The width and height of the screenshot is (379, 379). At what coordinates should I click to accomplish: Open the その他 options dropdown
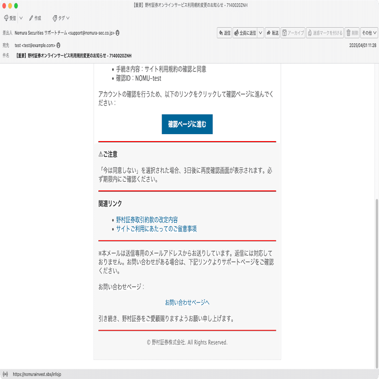[367, 33]
